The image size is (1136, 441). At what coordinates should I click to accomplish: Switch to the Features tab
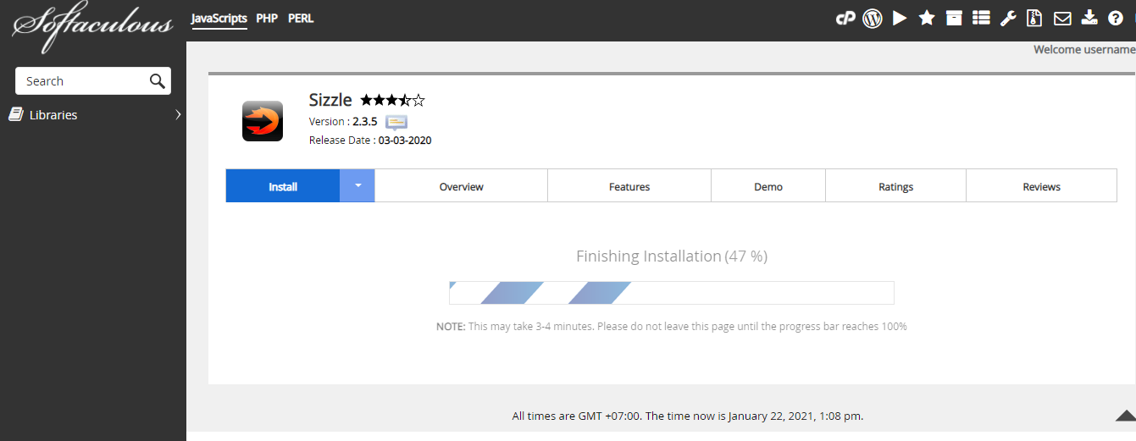tap(629, 186)
